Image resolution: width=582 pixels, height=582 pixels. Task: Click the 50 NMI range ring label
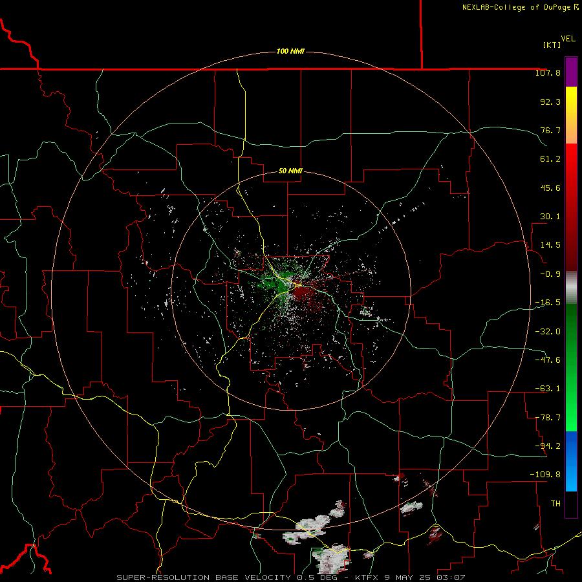[290, 171]
